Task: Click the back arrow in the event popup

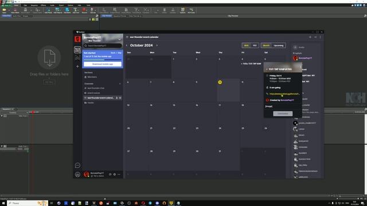Action: (267, 69)
